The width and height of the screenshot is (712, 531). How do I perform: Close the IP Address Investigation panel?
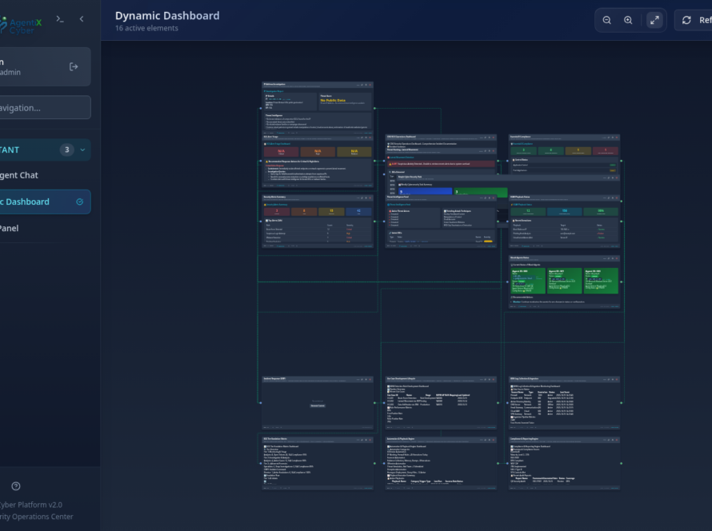tap(370, 85)
